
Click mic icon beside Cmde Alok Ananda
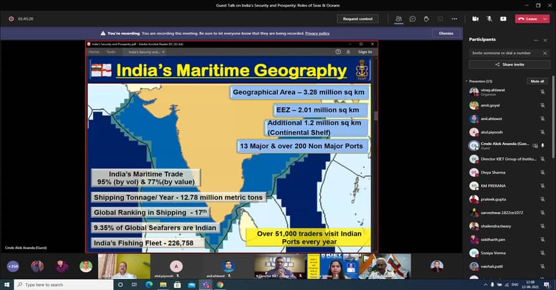(x=542, y=146)
